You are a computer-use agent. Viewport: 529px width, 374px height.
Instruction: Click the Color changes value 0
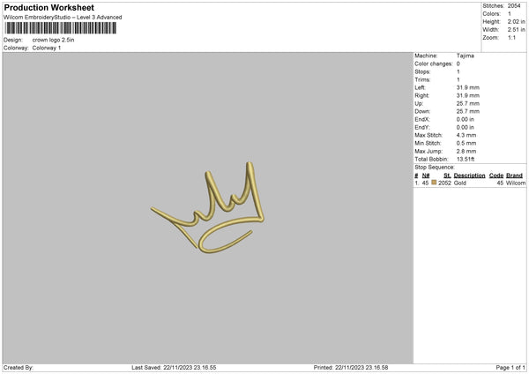tap(458, 64)
